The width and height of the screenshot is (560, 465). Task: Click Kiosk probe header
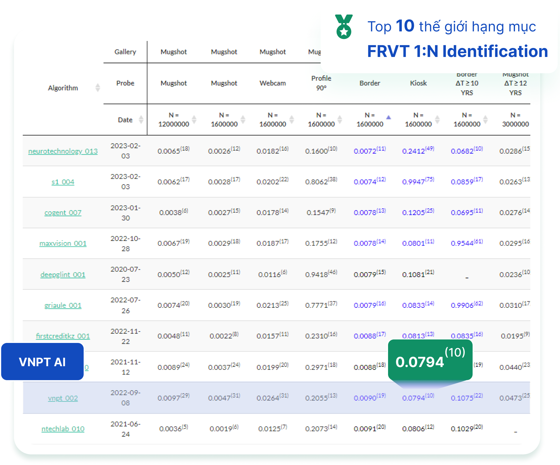pos(418,83)
